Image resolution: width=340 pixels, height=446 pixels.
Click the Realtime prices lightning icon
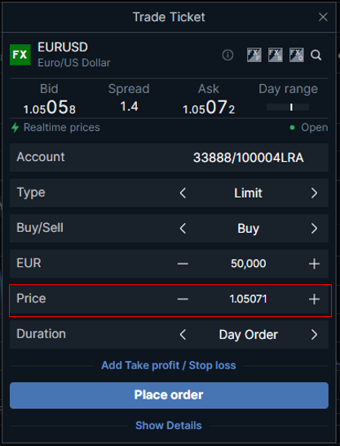click(x=15, y=127)
